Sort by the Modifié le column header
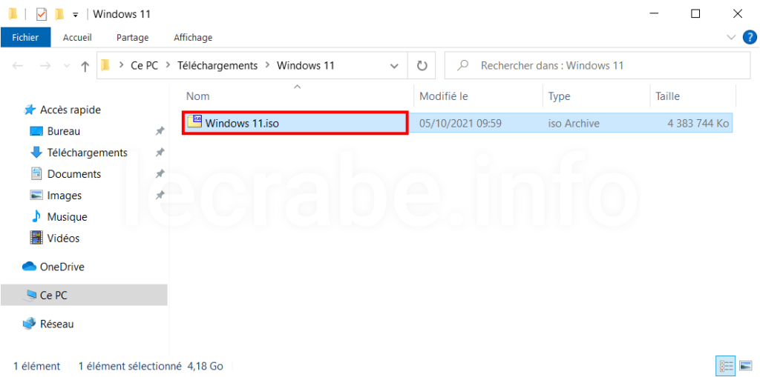 coord(444,96)
